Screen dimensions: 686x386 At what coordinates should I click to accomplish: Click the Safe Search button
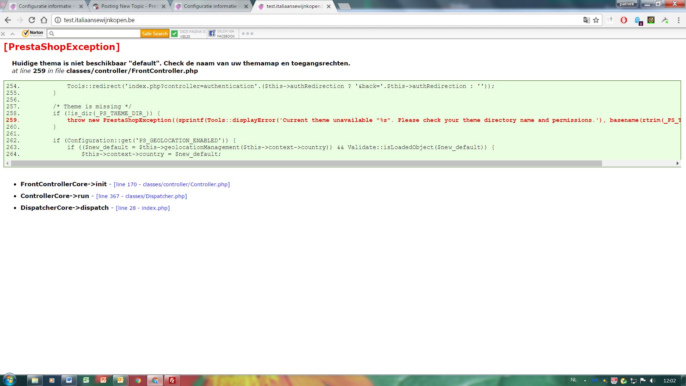[154, 34]
